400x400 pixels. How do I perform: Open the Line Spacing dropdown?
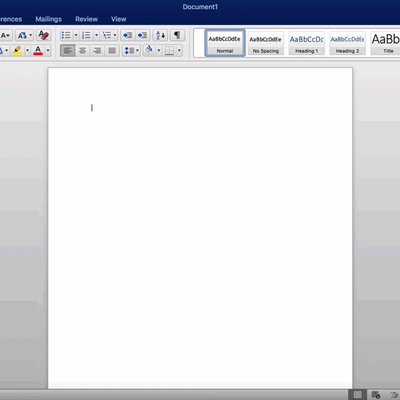pyautogui.click(x=131, y=50)
